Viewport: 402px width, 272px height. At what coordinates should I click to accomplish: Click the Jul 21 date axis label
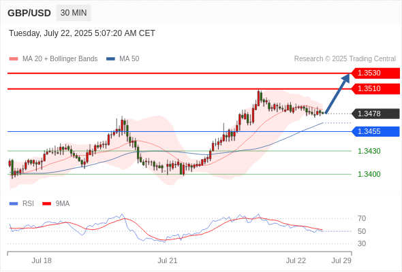click(x=168, y=260)
